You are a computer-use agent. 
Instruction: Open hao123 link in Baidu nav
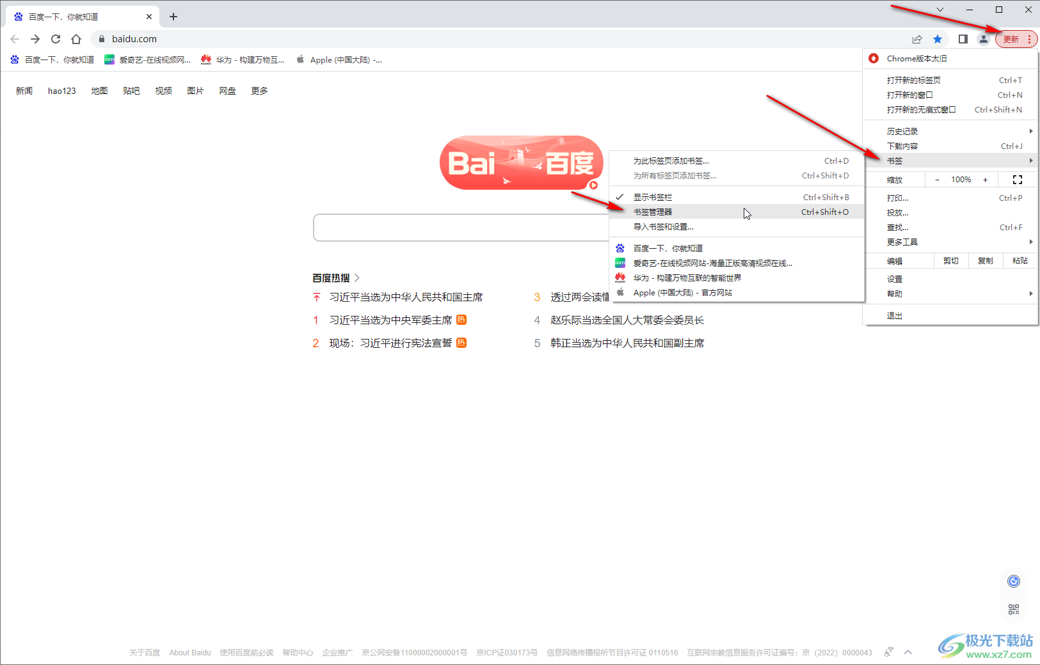[x=62, y=91]
